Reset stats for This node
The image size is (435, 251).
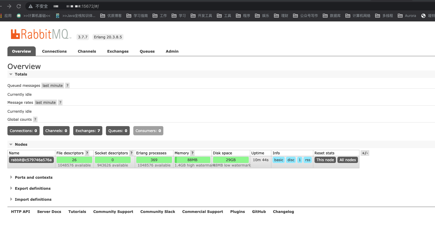[325, 160]
